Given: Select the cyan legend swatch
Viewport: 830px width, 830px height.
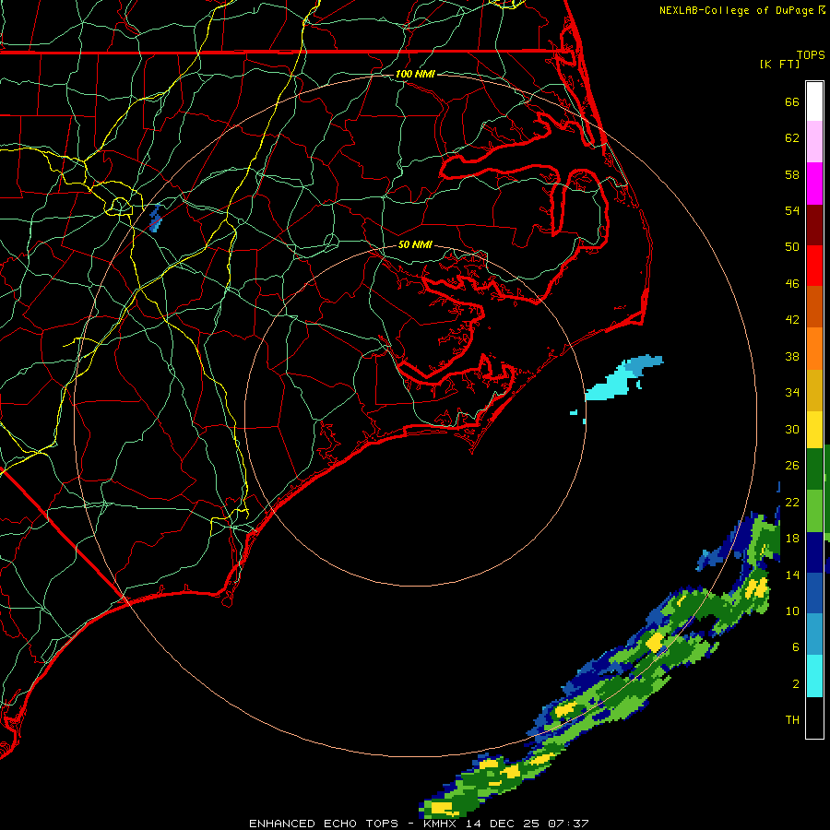Looking at the screenshot, I should 814,676.
